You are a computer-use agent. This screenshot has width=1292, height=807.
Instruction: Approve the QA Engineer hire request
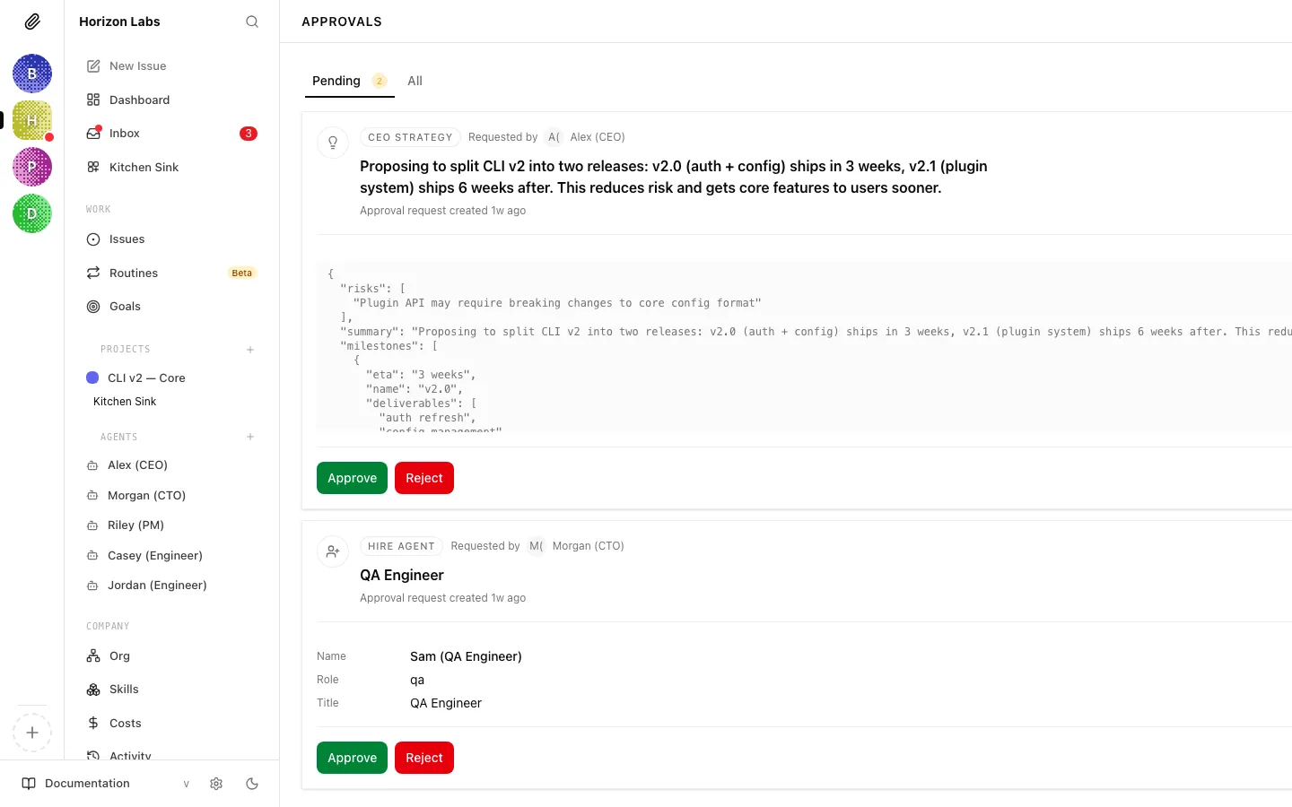pos(352,758)
